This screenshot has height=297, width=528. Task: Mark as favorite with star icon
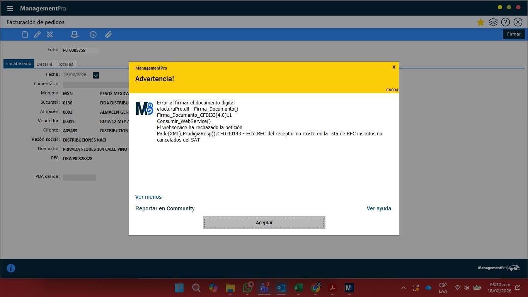pos(480,22)
